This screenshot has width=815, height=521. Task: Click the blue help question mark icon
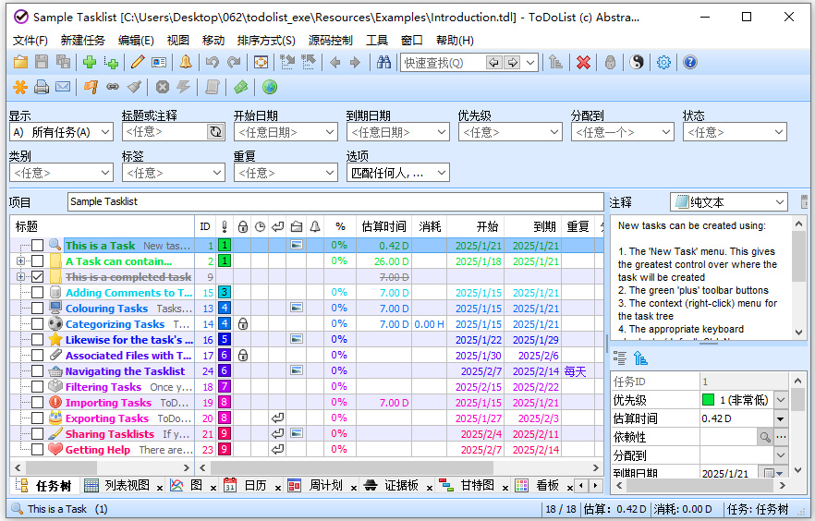689,63
